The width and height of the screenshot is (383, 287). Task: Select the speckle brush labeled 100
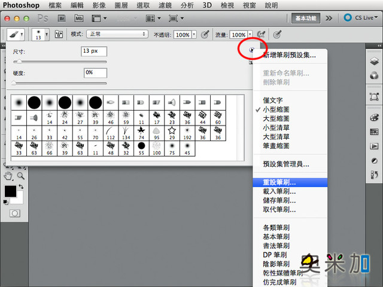[x=157, y=148]
